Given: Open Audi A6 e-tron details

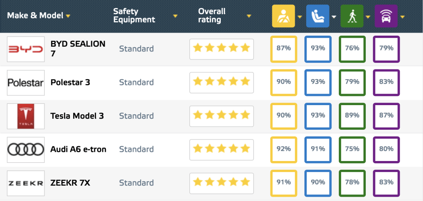Looking at the screenshot, I should (x=78, y=149).
